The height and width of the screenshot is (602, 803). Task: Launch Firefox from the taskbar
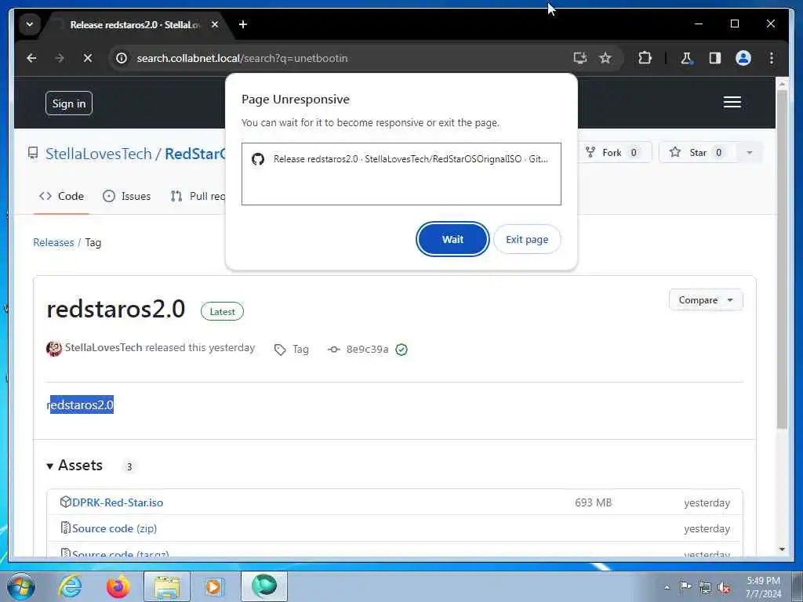click(x=118, y=586)
